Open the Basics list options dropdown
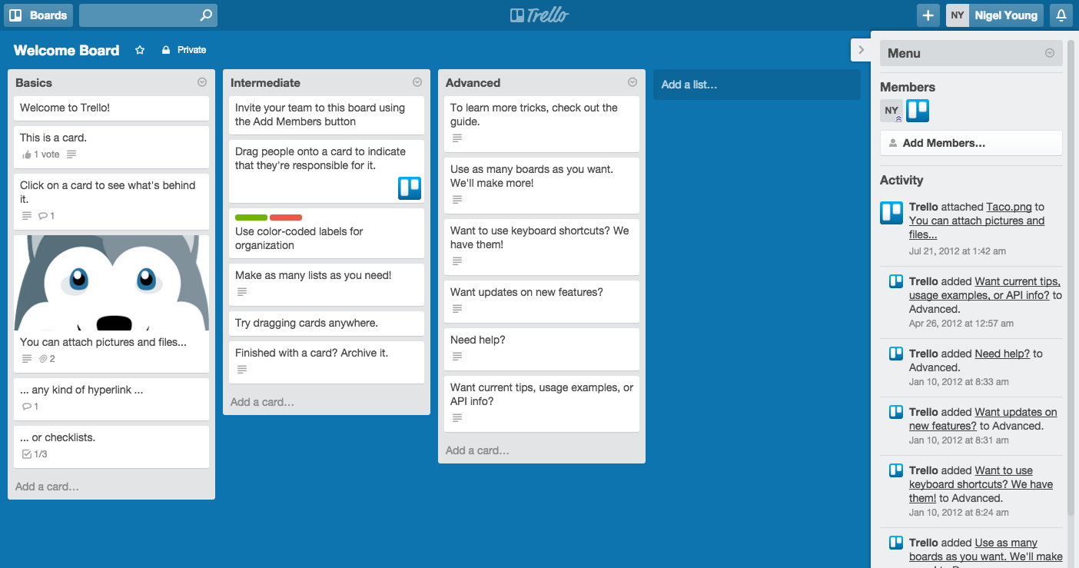1079x568 pixels. tap(202, 82)
